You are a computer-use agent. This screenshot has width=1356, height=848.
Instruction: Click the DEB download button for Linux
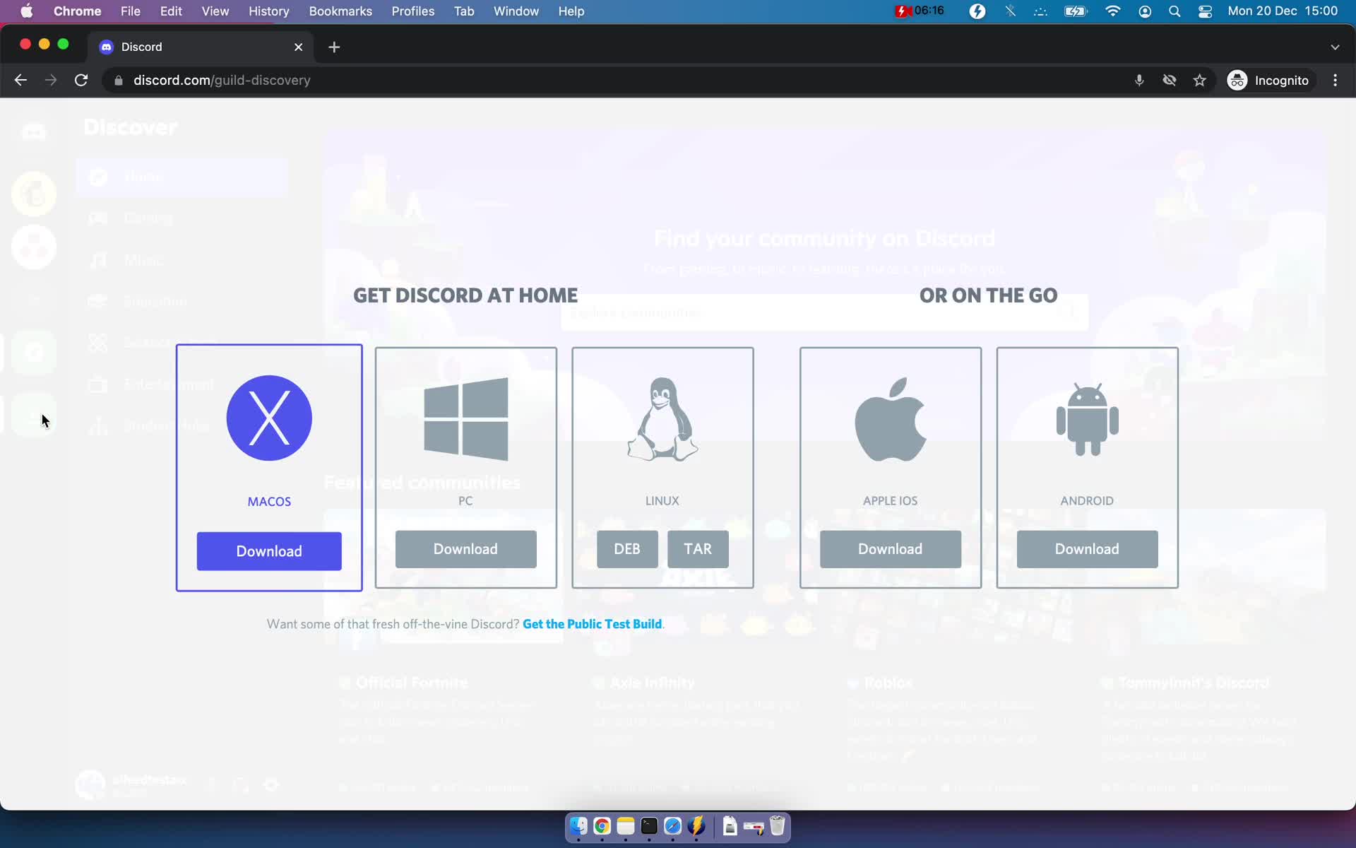pyautogui.click(x=626, y=549)
